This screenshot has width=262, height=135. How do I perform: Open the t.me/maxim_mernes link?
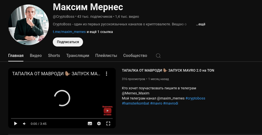69,32
